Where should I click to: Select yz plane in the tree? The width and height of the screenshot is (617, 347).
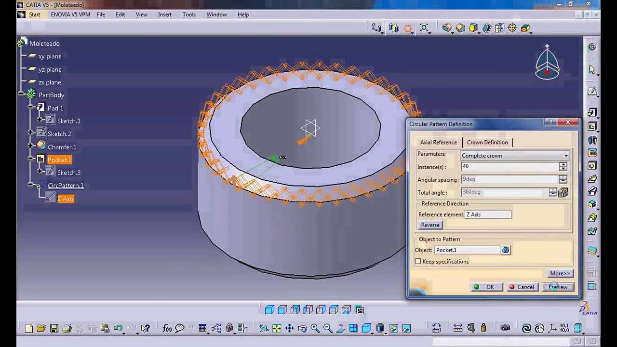(50, 69)
